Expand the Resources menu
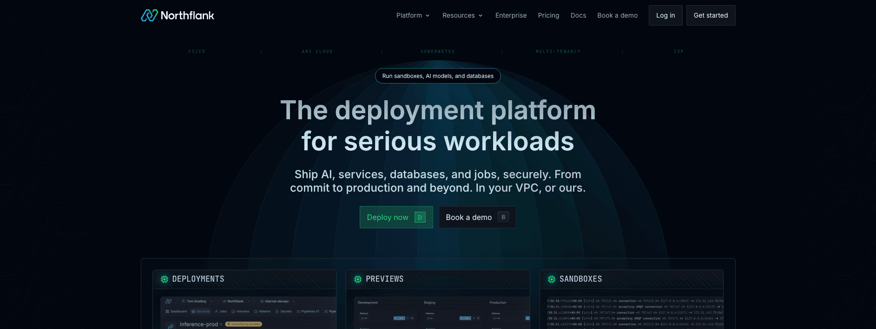Viewport: 876px width, 329px height. click(x=463, y=15)
